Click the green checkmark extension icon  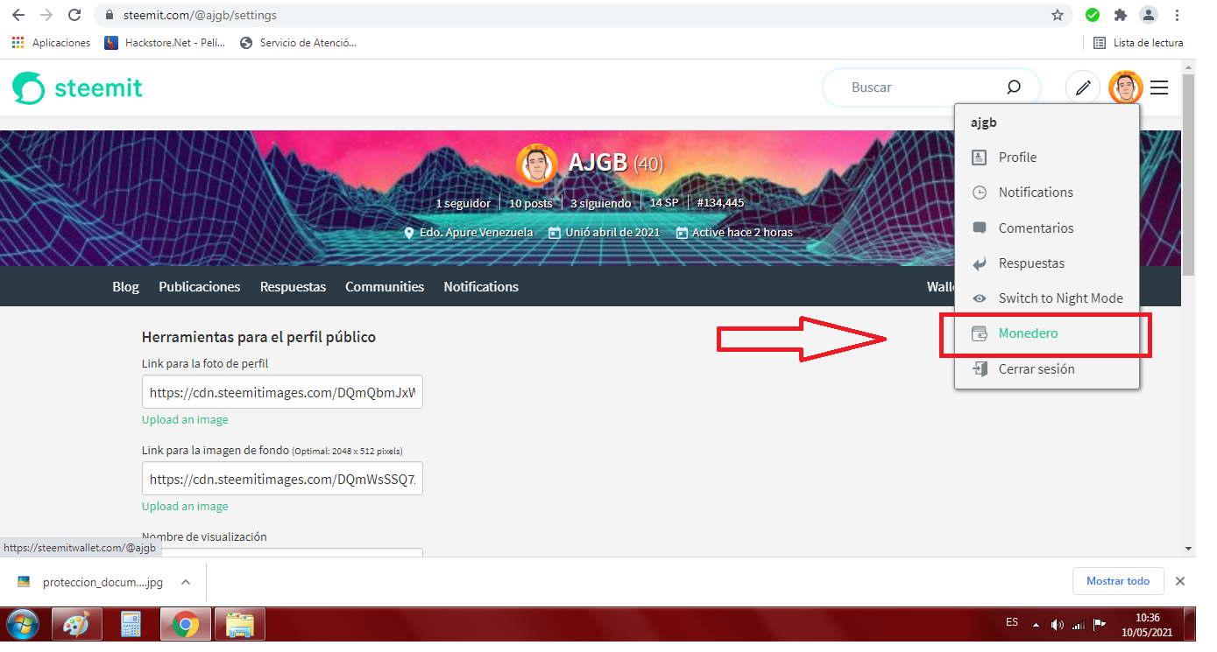1093,15
